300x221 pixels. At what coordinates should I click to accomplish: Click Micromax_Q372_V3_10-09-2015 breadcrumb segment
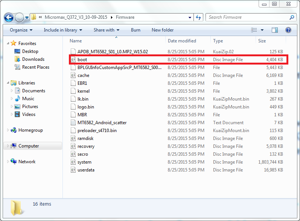(76, 17)
